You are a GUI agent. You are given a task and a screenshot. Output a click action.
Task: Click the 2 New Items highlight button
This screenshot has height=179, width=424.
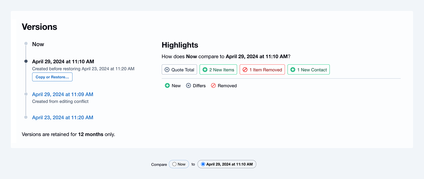coord(218,70)
